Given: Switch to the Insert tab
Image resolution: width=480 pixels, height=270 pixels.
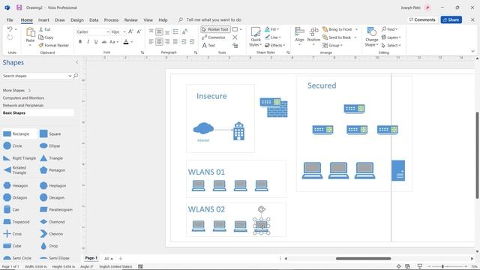Looking at the screenshot, I should [43, 20].
